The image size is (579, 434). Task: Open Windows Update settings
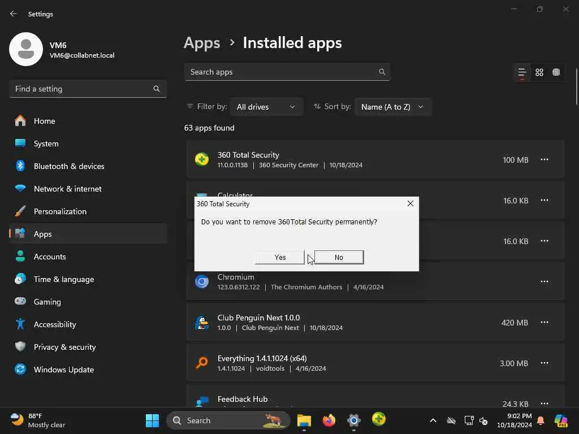pos(88,370)
